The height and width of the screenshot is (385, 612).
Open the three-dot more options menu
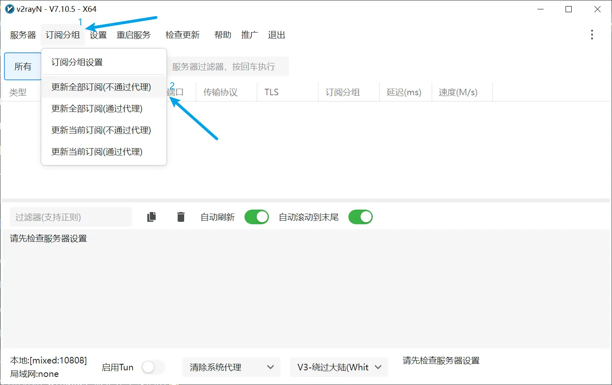[x=592, y=35]
